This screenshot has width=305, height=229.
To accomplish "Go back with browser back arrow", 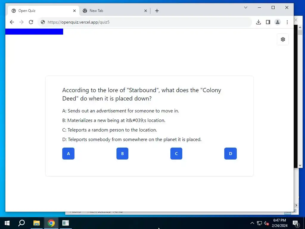I will pyautogui.click(x=12, y=22).
